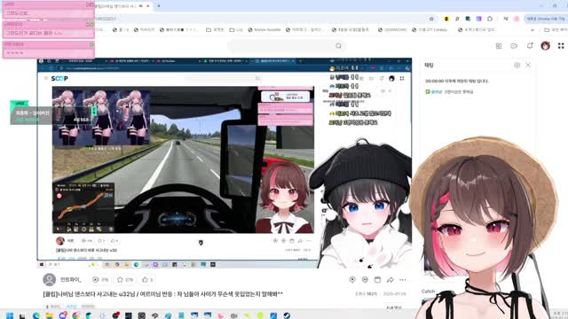The height and width of the screenshot is (319, 568).
Task: Toggle the star favorite with 279 count
Action: pos(125,280)
